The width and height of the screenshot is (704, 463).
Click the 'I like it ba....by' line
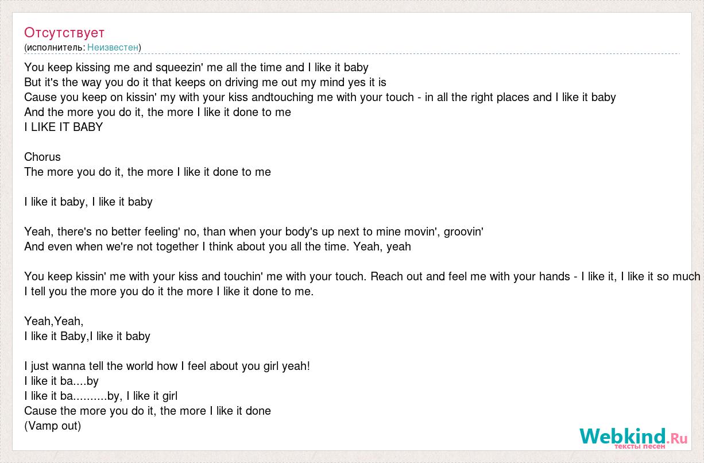61,381
